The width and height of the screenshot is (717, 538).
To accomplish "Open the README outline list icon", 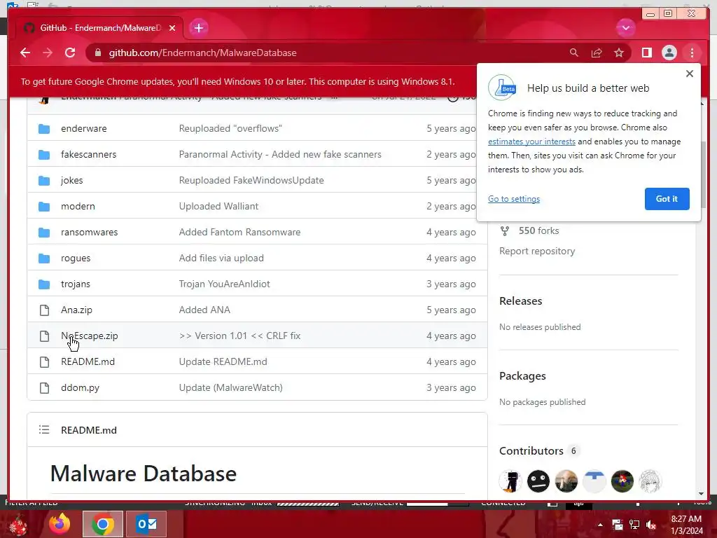I will pos(44,429).
